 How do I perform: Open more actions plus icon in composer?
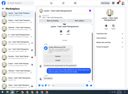point(39,85)
